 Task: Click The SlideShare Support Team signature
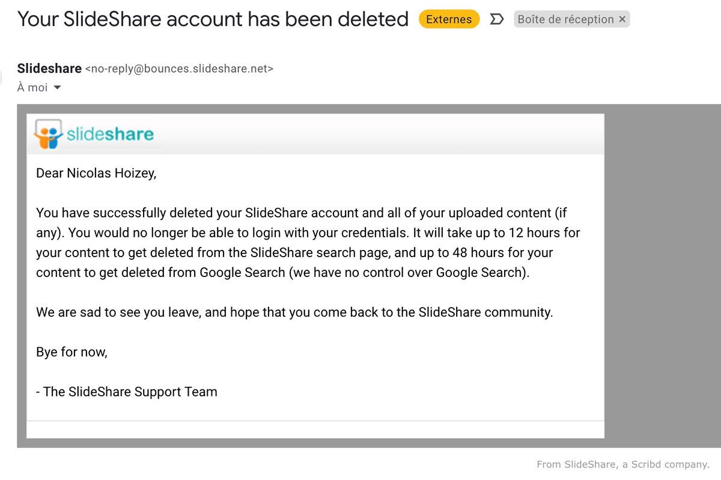click(x=127, y=392)
